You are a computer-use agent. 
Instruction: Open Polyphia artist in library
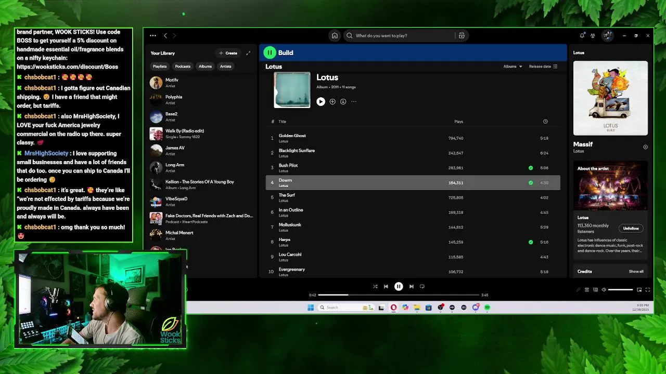tap(200, 100)
